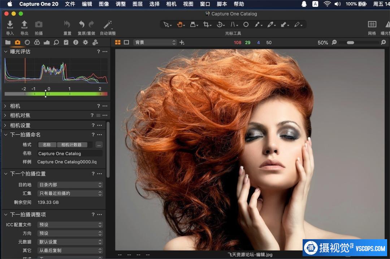Switch to single-image viewer mode
Image resolution: width=390 pixels, height=259 pixels.
pos(126,43)
